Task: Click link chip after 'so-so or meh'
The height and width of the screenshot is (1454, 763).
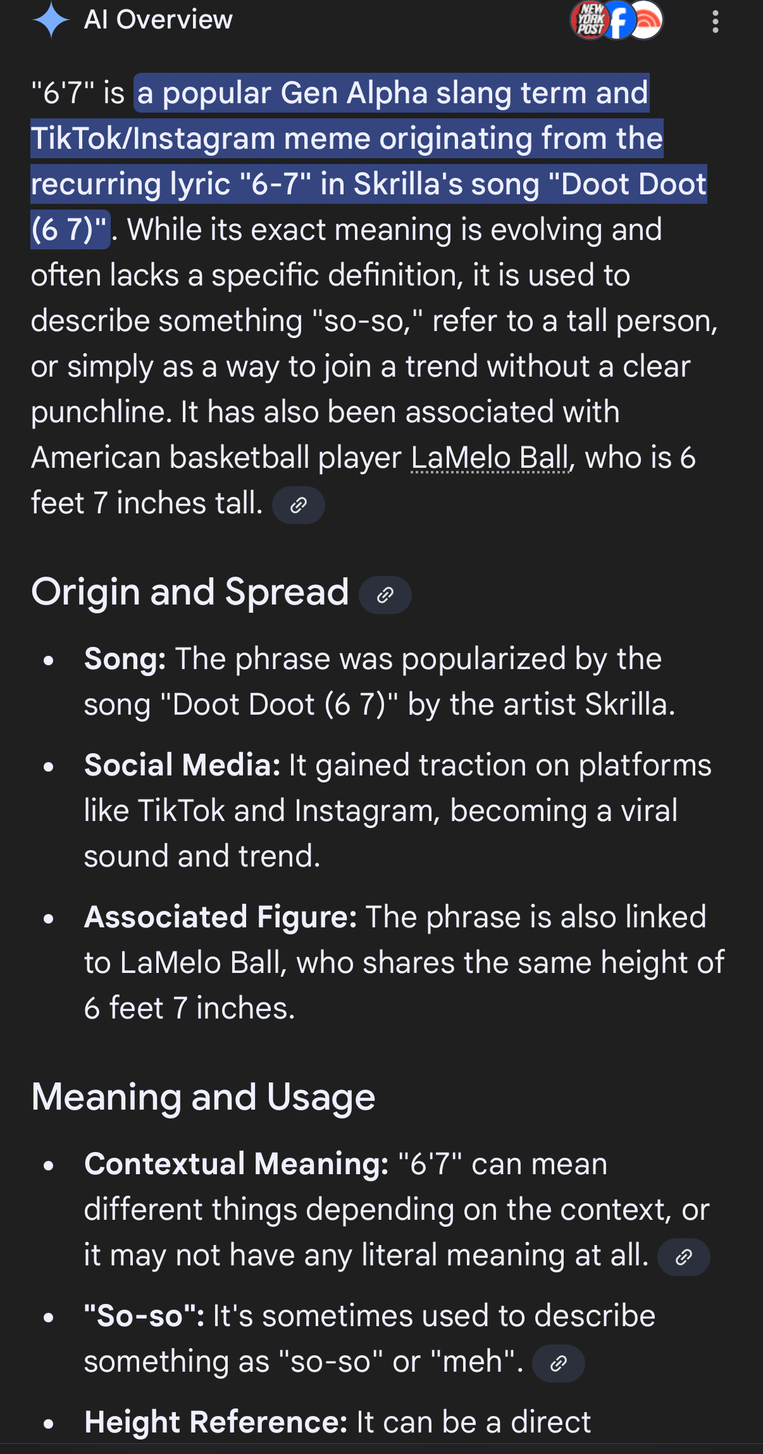Action: [559, 1363]
